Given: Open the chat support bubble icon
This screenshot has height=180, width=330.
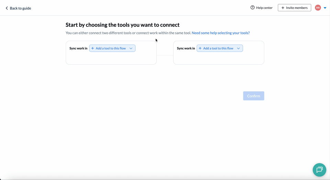Looking at the screenshot, I should click(319, 170).
